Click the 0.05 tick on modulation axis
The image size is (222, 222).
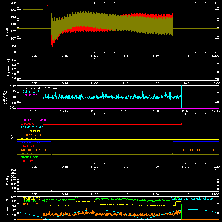click(x=13, y=102)
